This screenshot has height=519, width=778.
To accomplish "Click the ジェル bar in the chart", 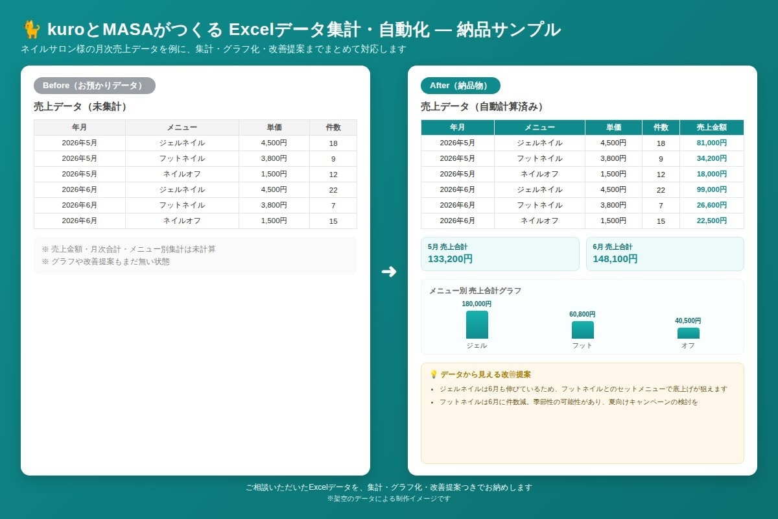I will tap(477, 324).
